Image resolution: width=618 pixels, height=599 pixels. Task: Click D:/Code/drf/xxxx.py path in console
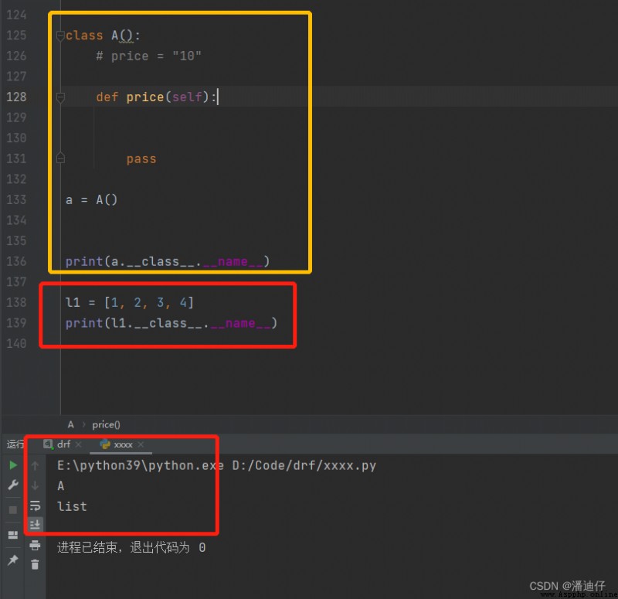(x=304, y=466)
